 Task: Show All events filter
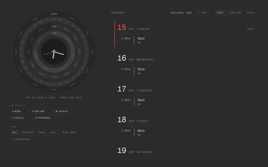coord(15,132)
